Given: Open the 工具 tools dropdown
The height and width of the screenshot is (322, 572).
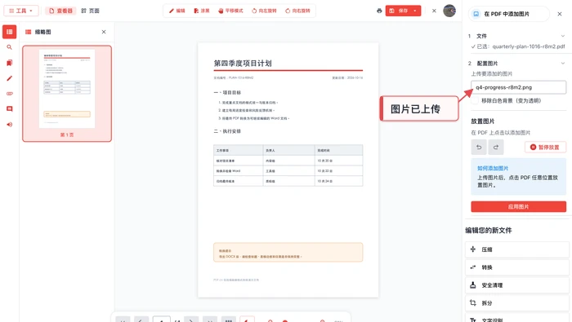Looking at the screenshot, I should pyautogui.click(x=21, y=11).
